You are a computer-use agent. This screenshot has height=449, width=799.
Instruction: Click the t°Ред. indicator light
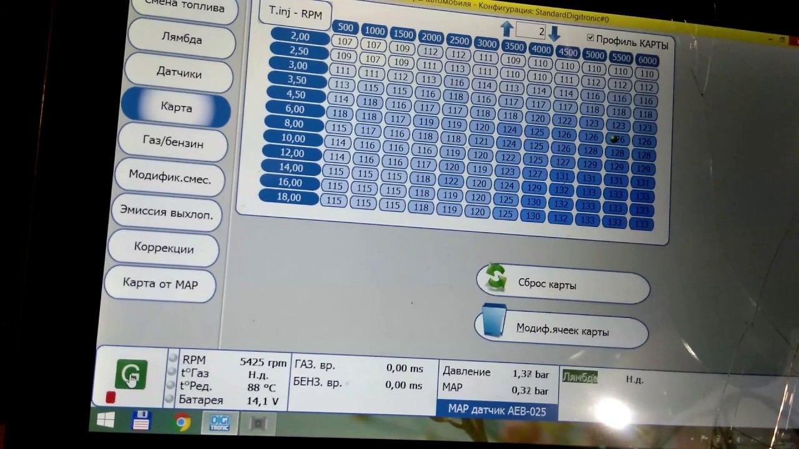171,385
